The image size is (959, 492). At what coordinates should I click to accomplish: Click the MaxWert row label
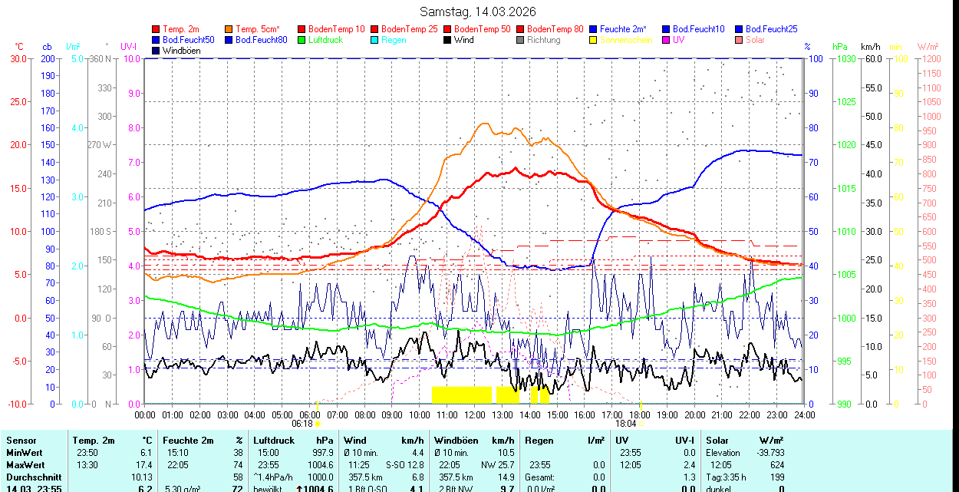[x=24, y=465]
